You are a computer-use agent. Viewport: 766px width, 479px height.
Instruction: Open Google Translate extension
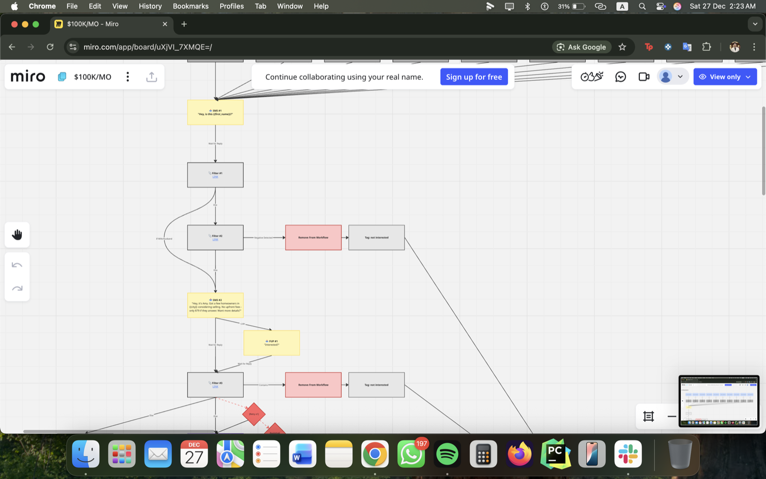687,47
